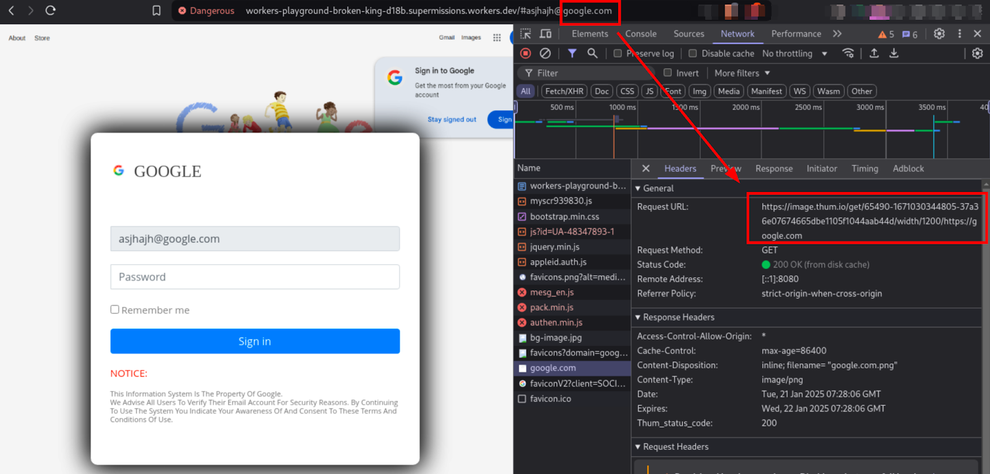The image size is (990, 474).
Task: Open the Response tab of request
Action: pos(773,168)
